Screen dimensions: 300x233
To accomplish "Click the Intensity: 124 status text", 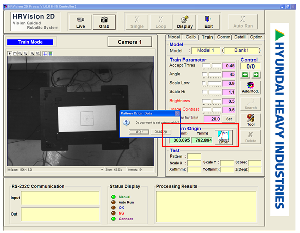I will pyautogui.click(x=135, y=170).
